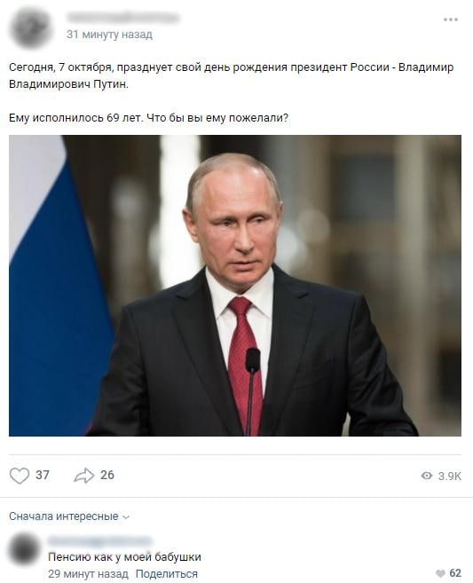Like the post with the heart icon
This screenshot has height=583, width=473.
pyautogui.click(x=20, y=475)
